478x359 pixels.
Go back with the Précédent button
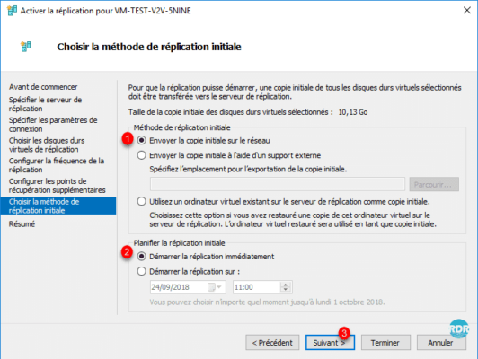click(272, 343)
